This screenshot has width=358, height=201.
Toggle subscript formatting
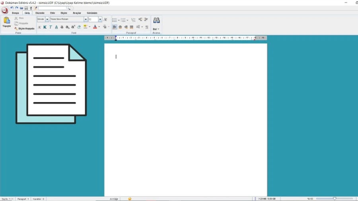pyautogui.click(x=67, y=27)
